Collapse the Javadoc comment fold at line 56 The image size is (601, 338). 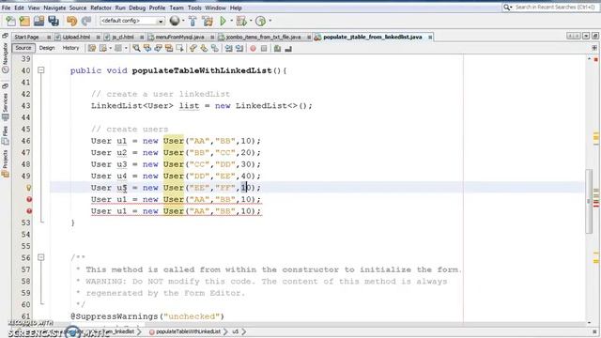click(x=41, y=257)
